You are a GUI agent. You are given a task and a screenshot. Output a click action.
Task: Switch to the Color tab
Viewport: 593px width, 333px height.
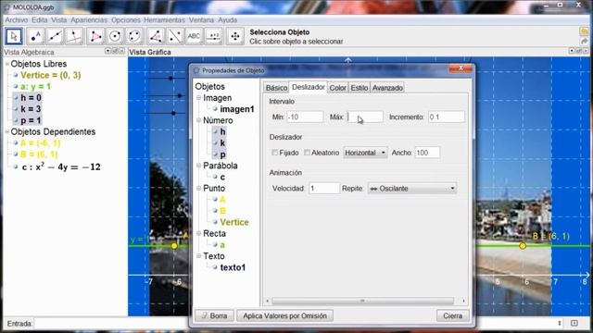pos(337,88)
